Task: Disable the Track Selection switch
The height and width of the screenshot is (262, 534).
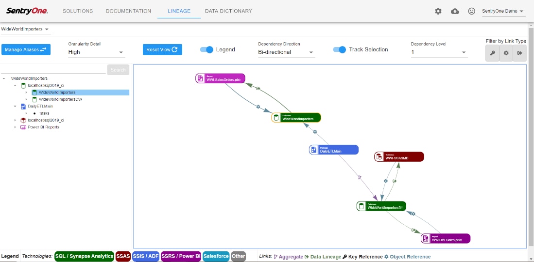Action: pyautogui.click(x=340, y=49)
